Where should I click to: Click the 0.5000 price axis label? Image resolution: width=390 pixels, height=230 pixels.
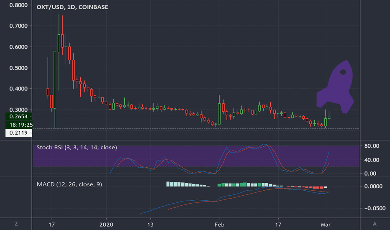coord(18,68)
